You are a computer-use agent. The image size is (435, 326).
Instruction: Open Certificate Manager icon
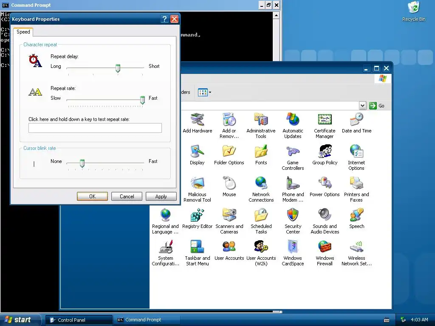pos(325,119)
